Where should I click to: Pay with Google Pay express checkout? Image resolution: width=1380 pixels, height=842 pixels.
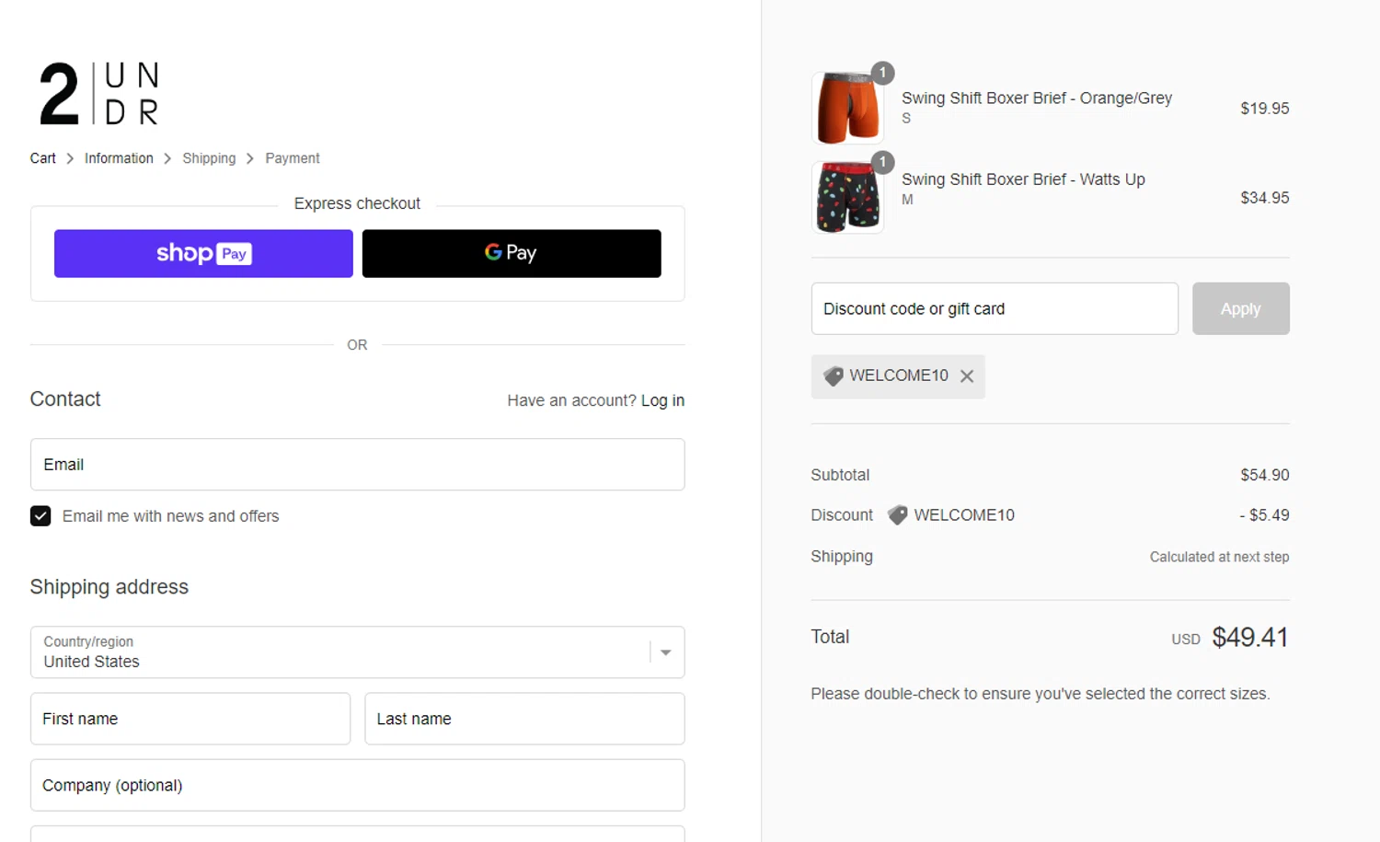pyautogui.click(x=512, y=253)
